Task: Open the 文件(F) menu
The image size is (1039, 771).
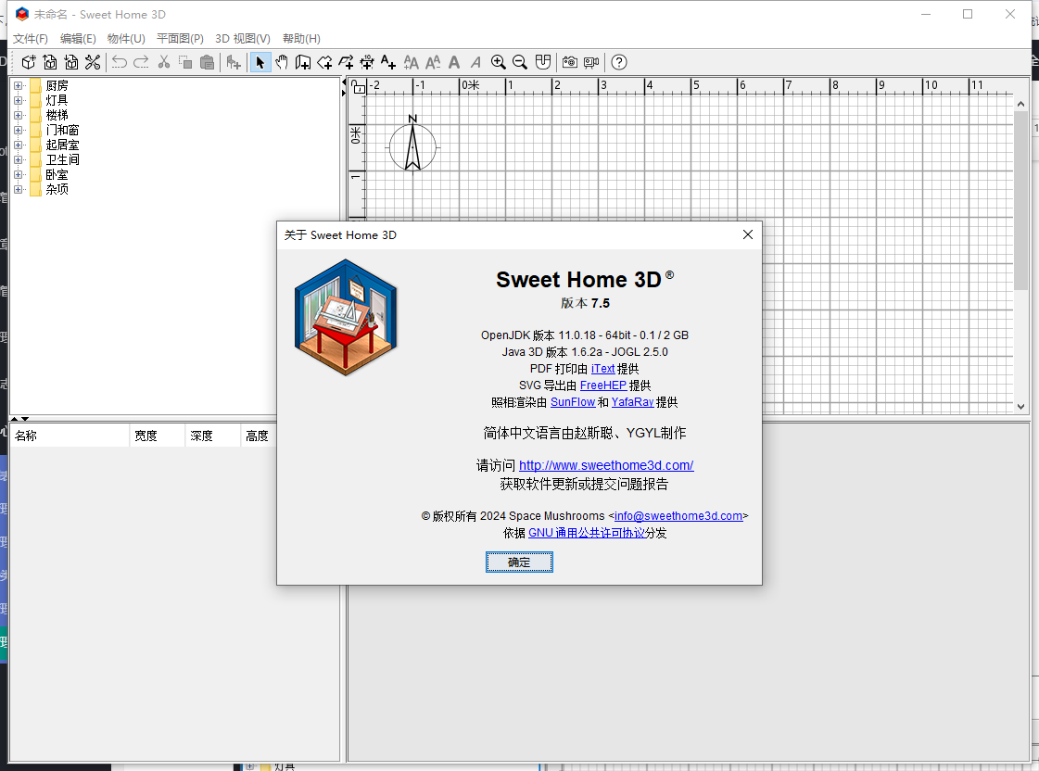Action: coord(31,38)
